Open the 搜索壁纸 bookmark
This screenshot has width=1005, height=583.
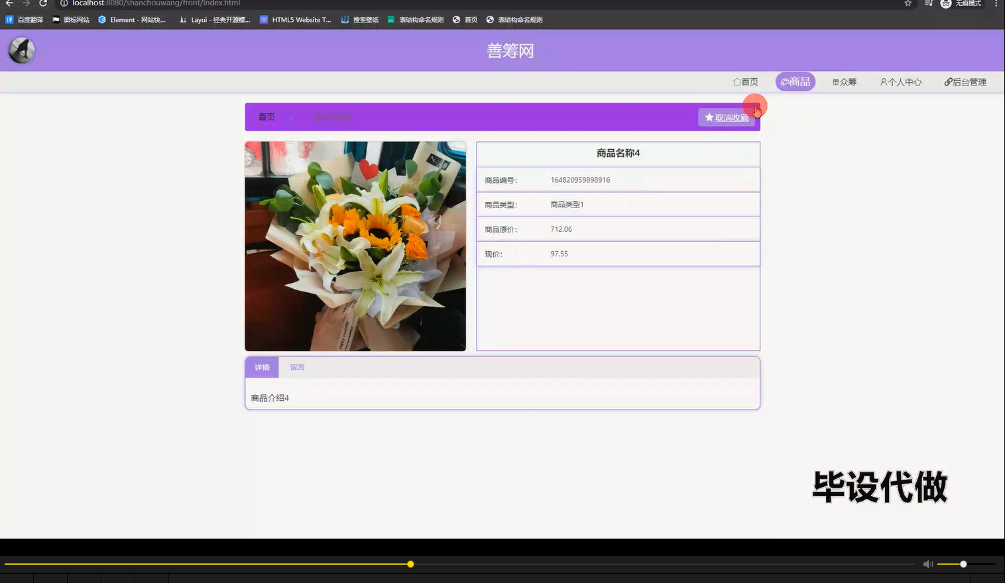[x=359, y=19]
